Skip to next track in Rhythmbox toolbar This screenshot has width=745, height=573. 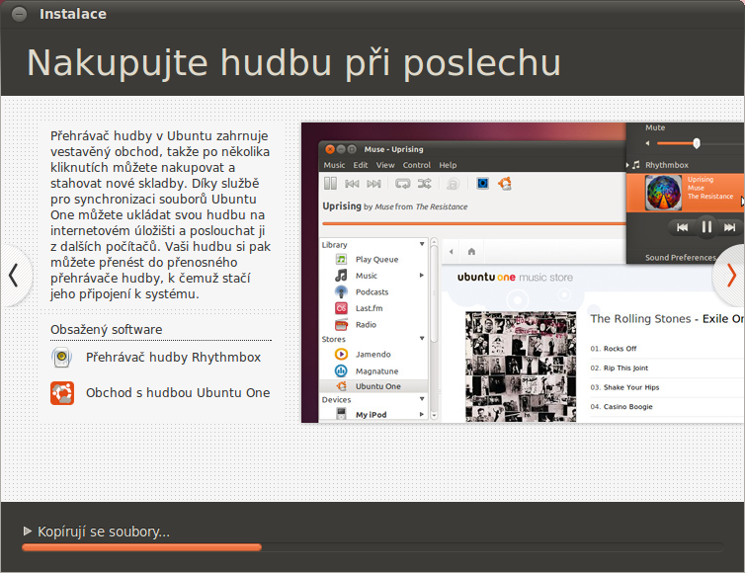[373, 184]
